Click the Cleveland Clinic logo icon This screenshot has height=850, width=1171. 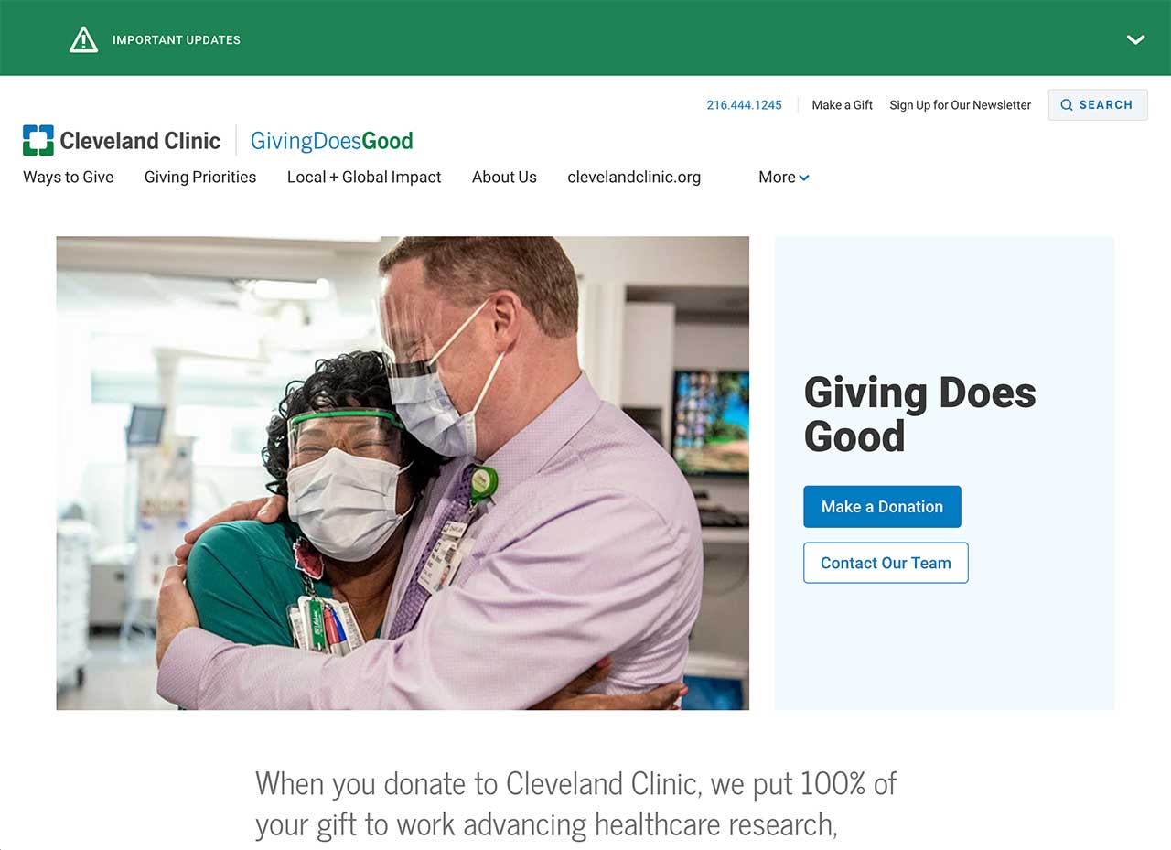38,141
